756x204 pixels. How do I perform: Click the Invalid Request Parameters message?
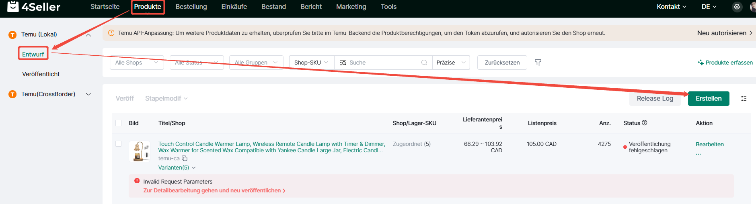point(178,182)
